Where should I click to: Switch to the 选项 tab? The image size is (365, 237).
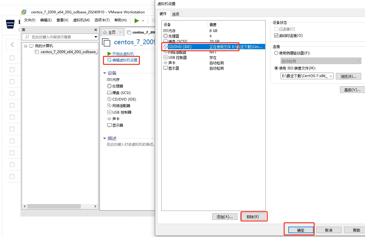(176, 14)
